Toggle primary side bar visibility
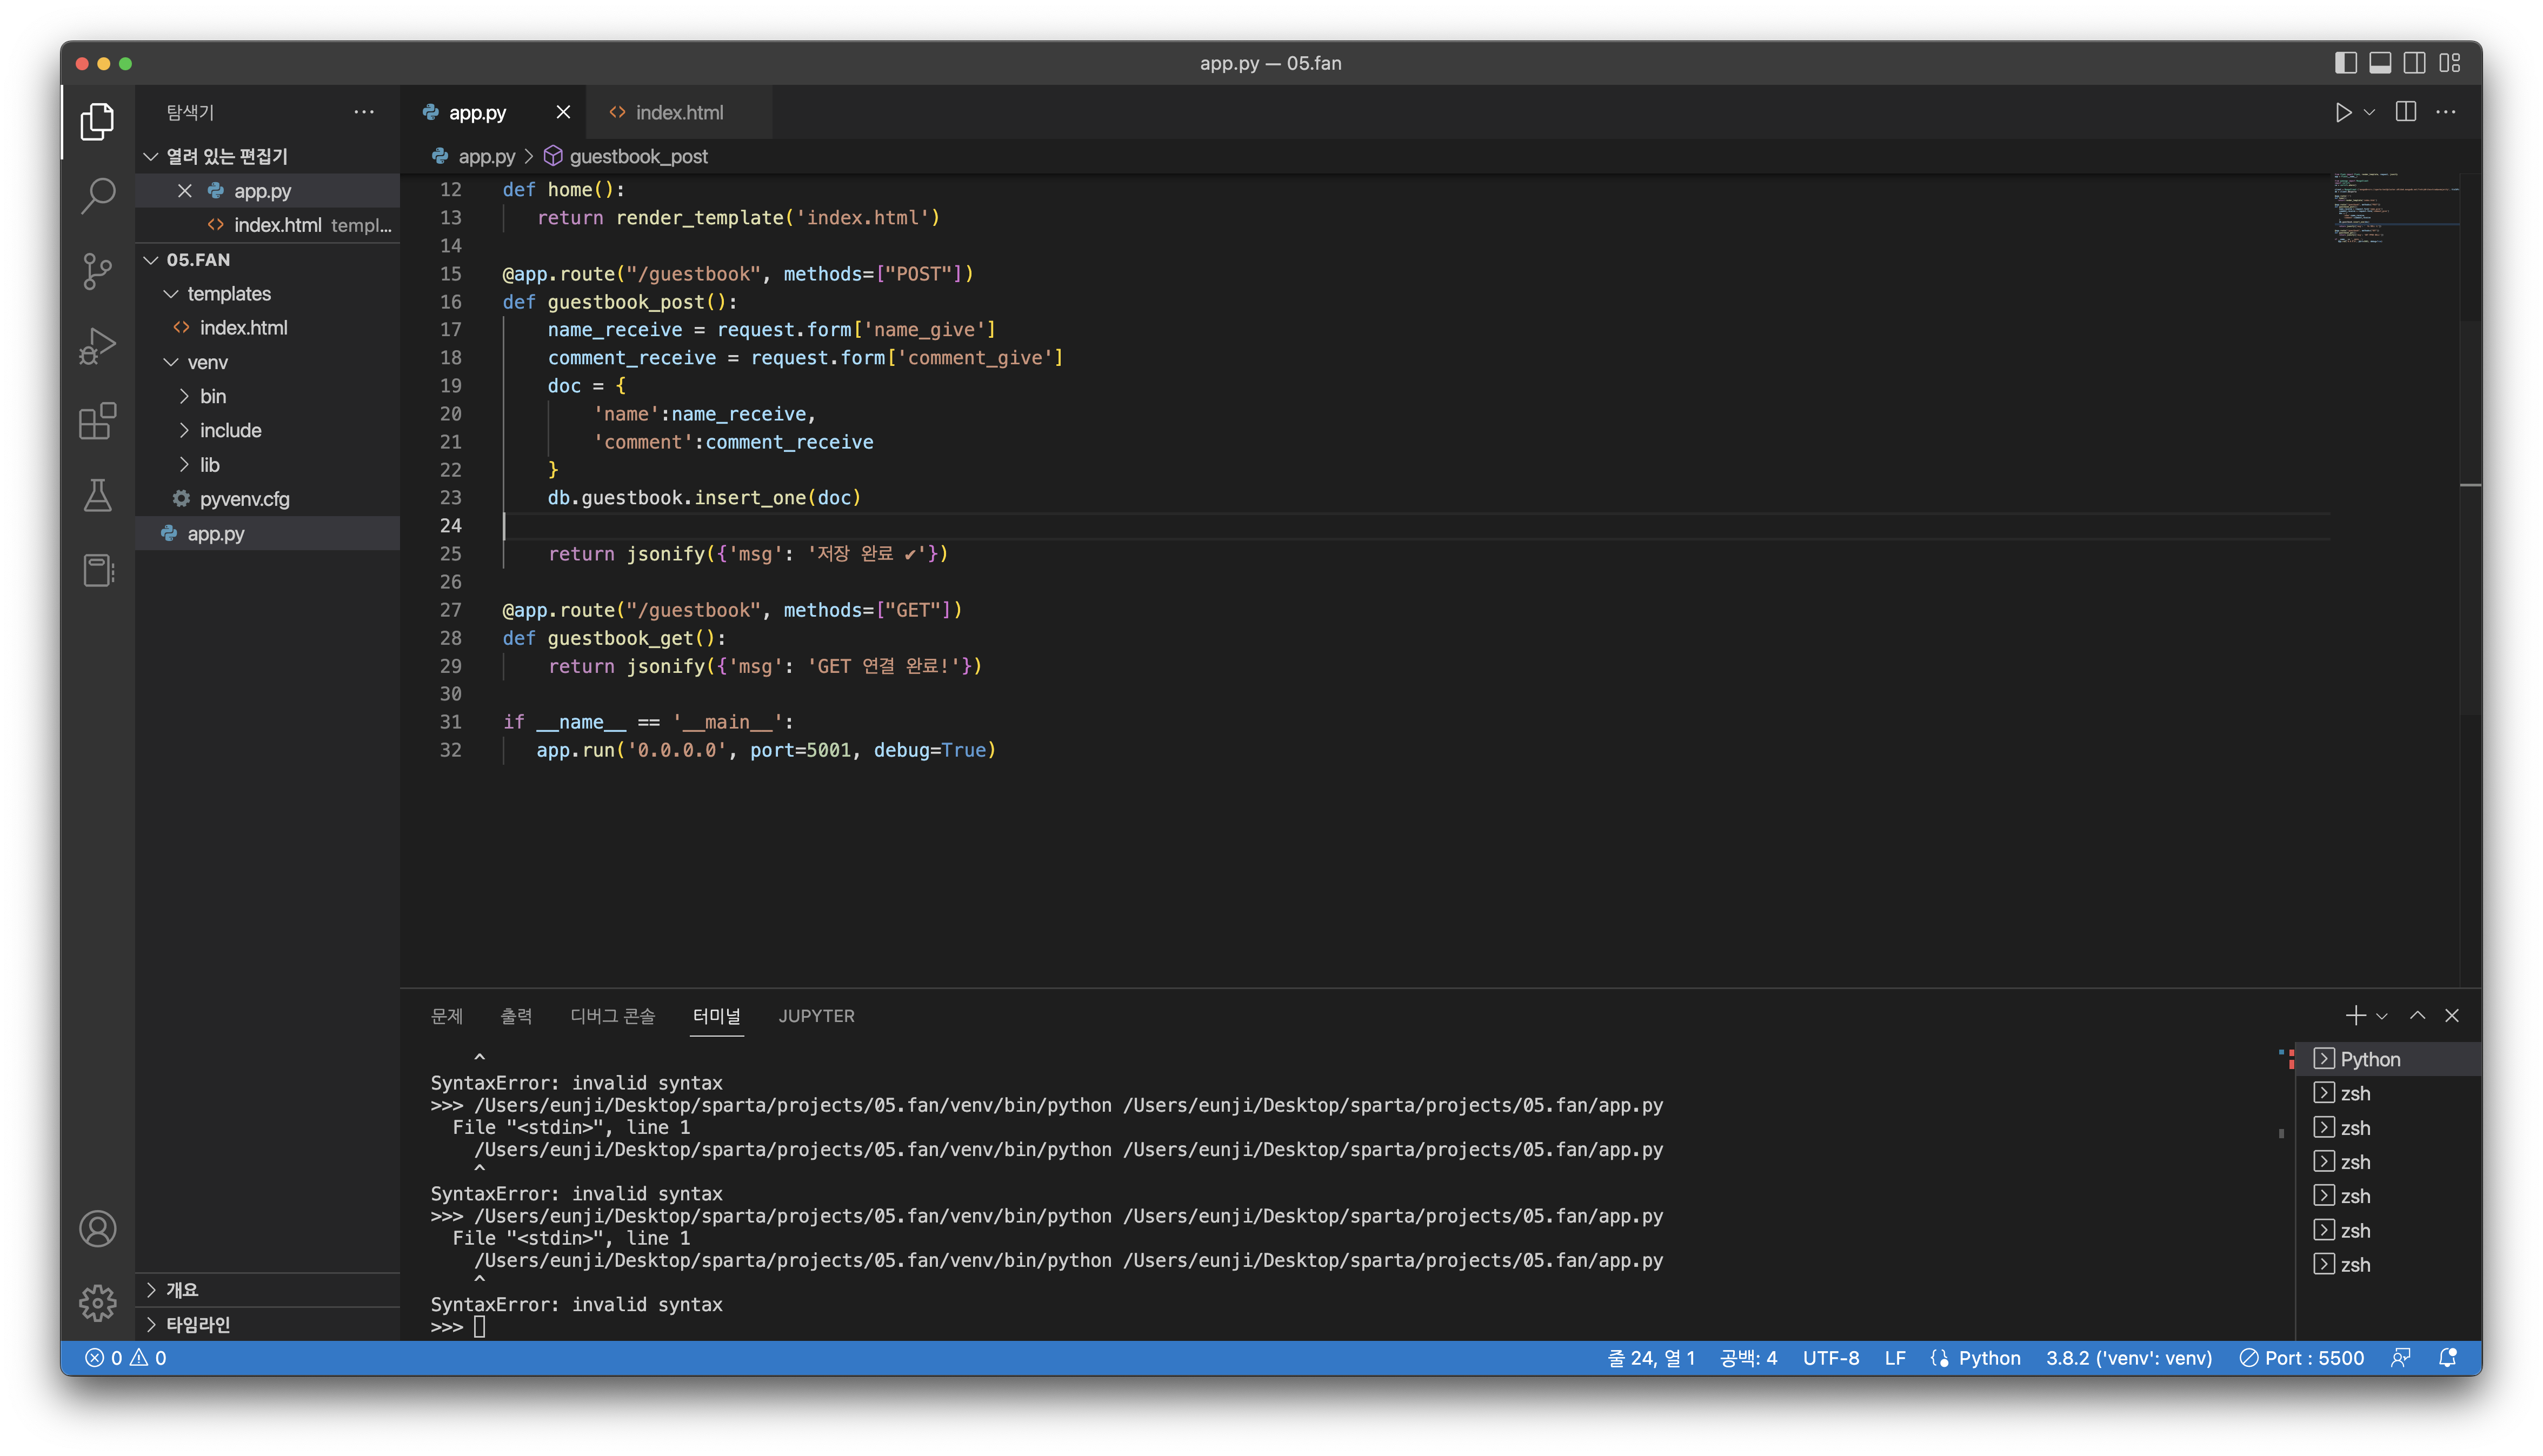The image size is (2543, 1456). [x=2346, y=63]
